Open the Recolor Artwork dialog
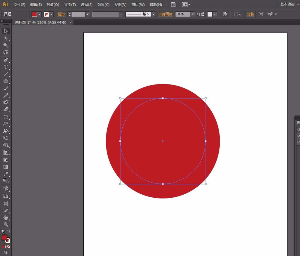 [225, 14]
